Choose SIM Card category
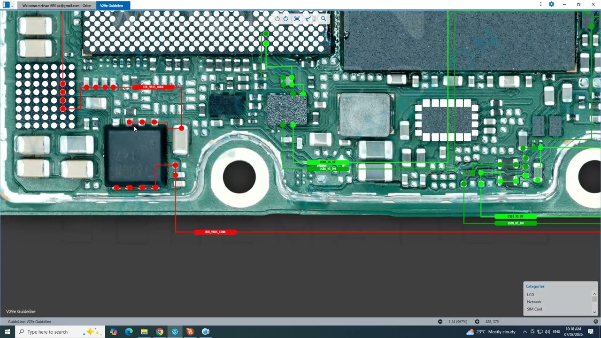Screen dimensions: 601x338 (x=534, y=309)
